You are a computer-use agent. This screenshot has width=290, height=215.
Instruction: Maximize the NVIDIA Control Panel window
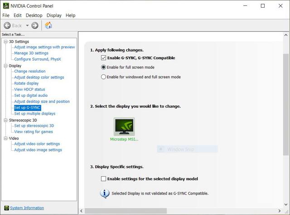click(x=263, y=6)
